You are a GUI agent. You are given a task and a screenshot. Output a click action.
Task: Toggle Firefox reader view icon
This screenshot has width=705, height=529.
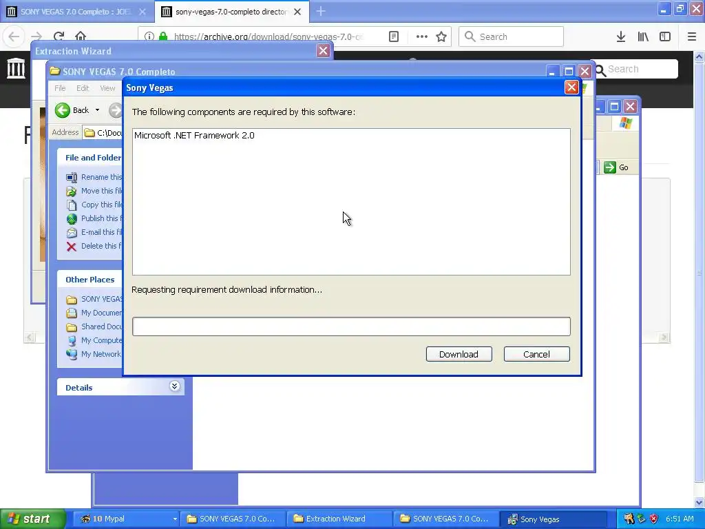pos(393,37)
